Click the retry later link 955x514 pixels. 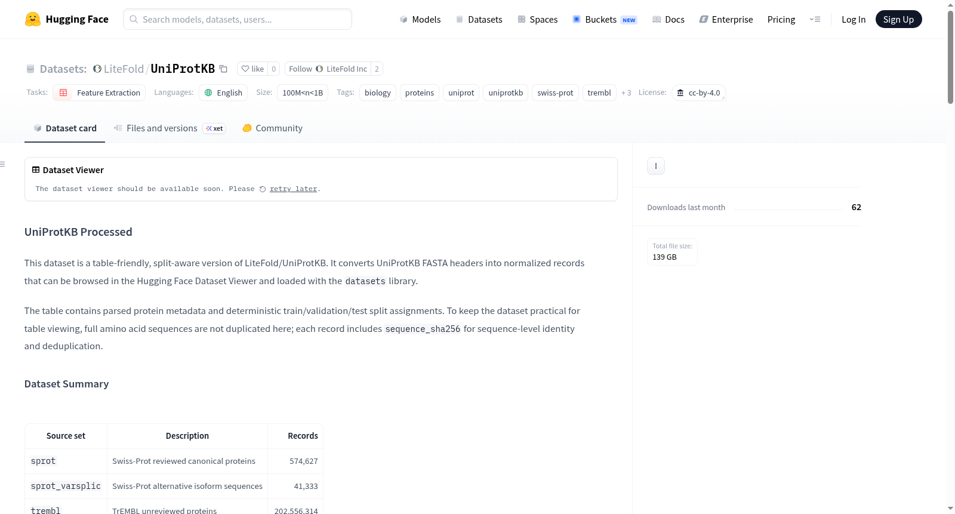(293, 189)
